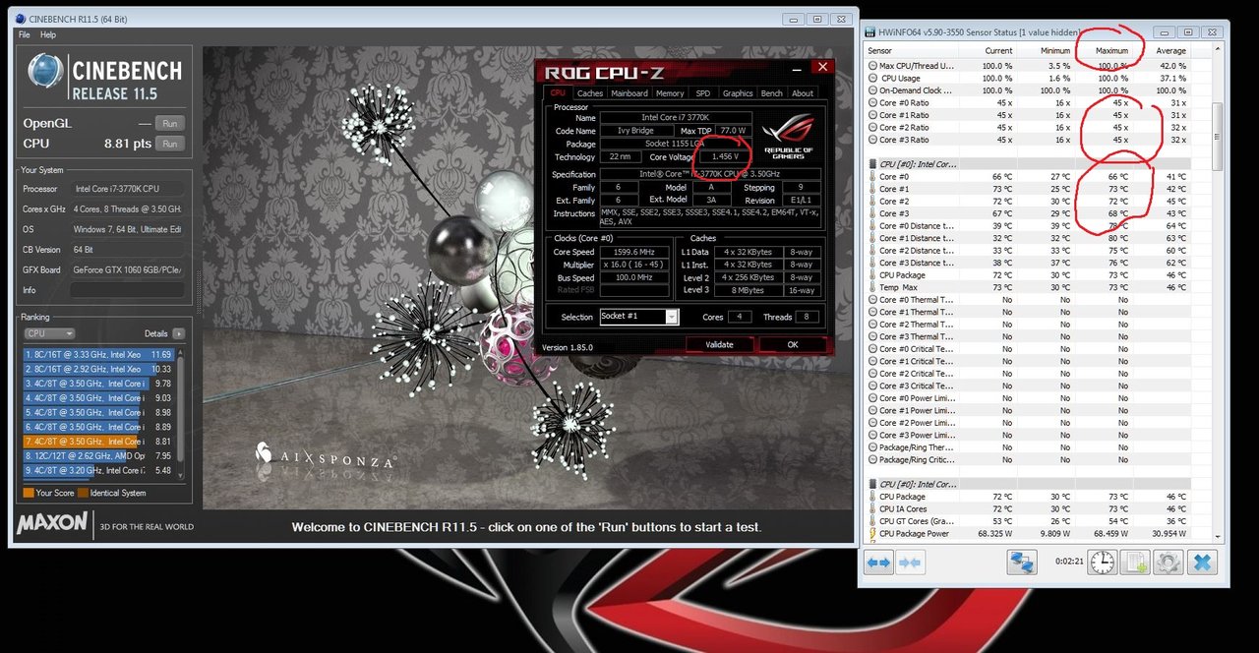
Task: Open the About tab in CPU-Z
Action: [x=803, y=93]
